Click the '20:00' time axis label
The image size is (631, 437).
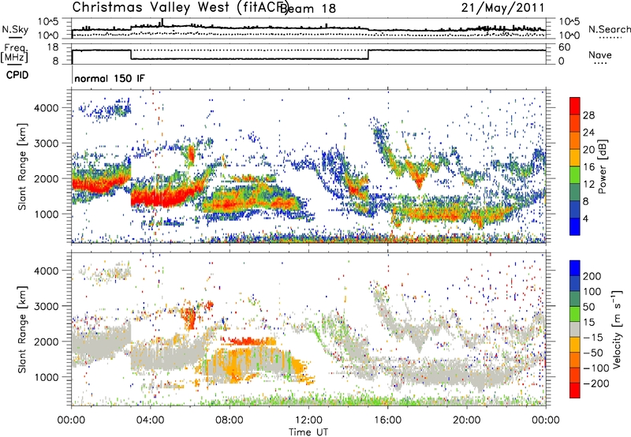[466, 420]
